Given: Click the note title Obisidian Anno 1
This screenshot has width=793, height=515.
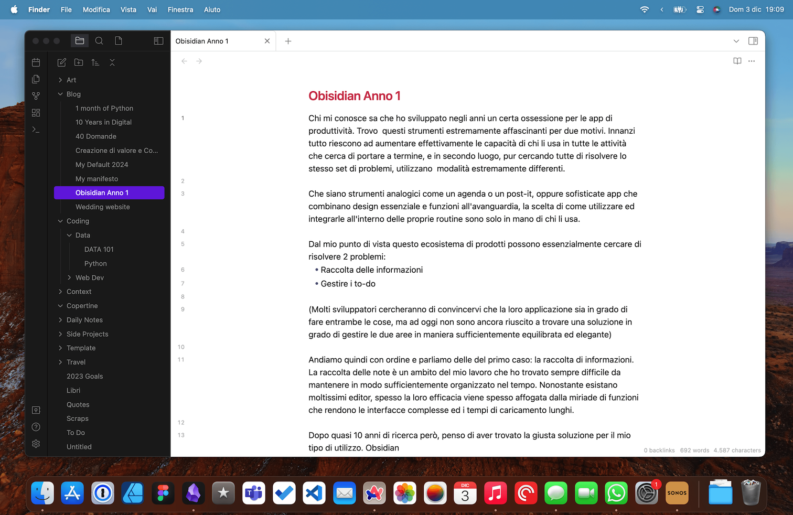Looking at the screenshot, I should coord(355,96).
